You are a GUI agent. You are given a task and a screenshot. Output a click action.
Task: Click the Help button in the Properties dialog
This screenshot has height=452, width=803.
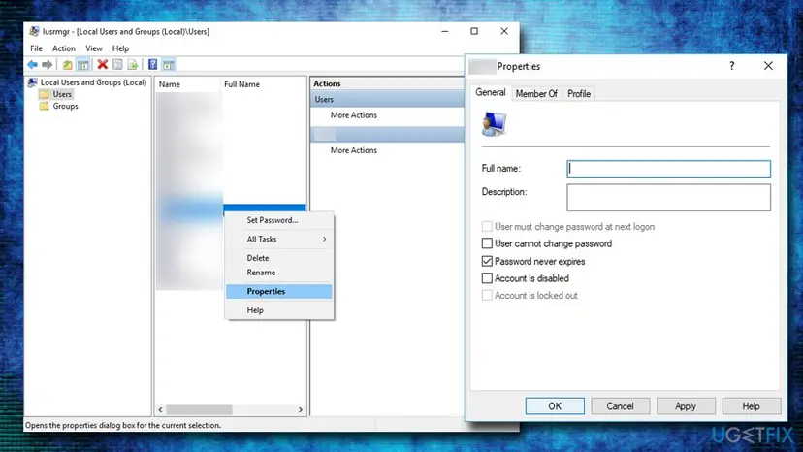752,406
